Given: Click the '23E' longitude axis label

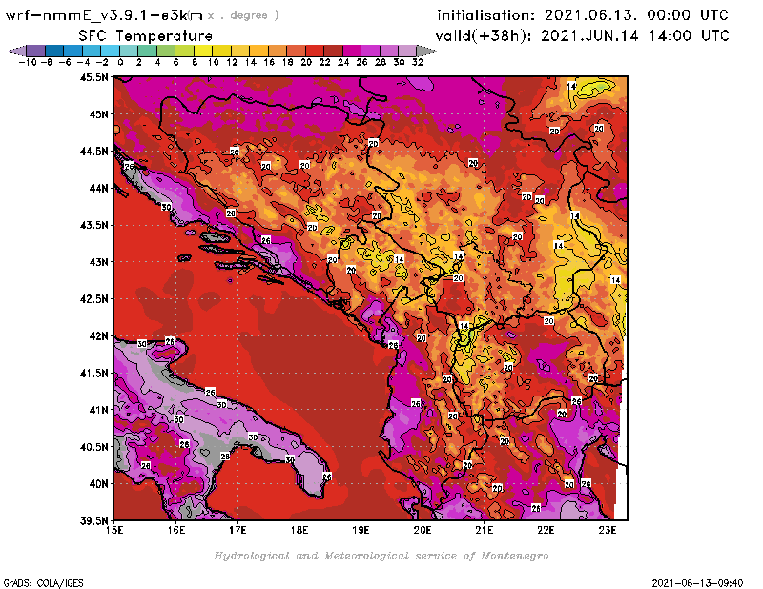Looking at the screenshot, I should point(608,530).
